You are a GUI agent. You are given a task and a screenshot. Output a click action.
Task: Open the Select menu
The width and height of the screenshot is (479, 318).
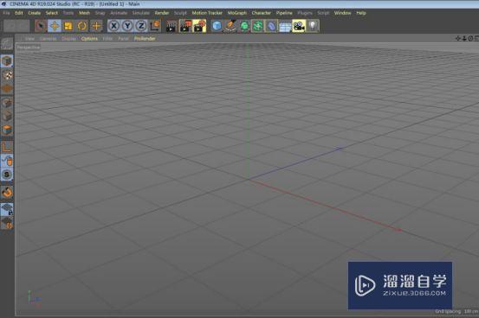(52, 13)
